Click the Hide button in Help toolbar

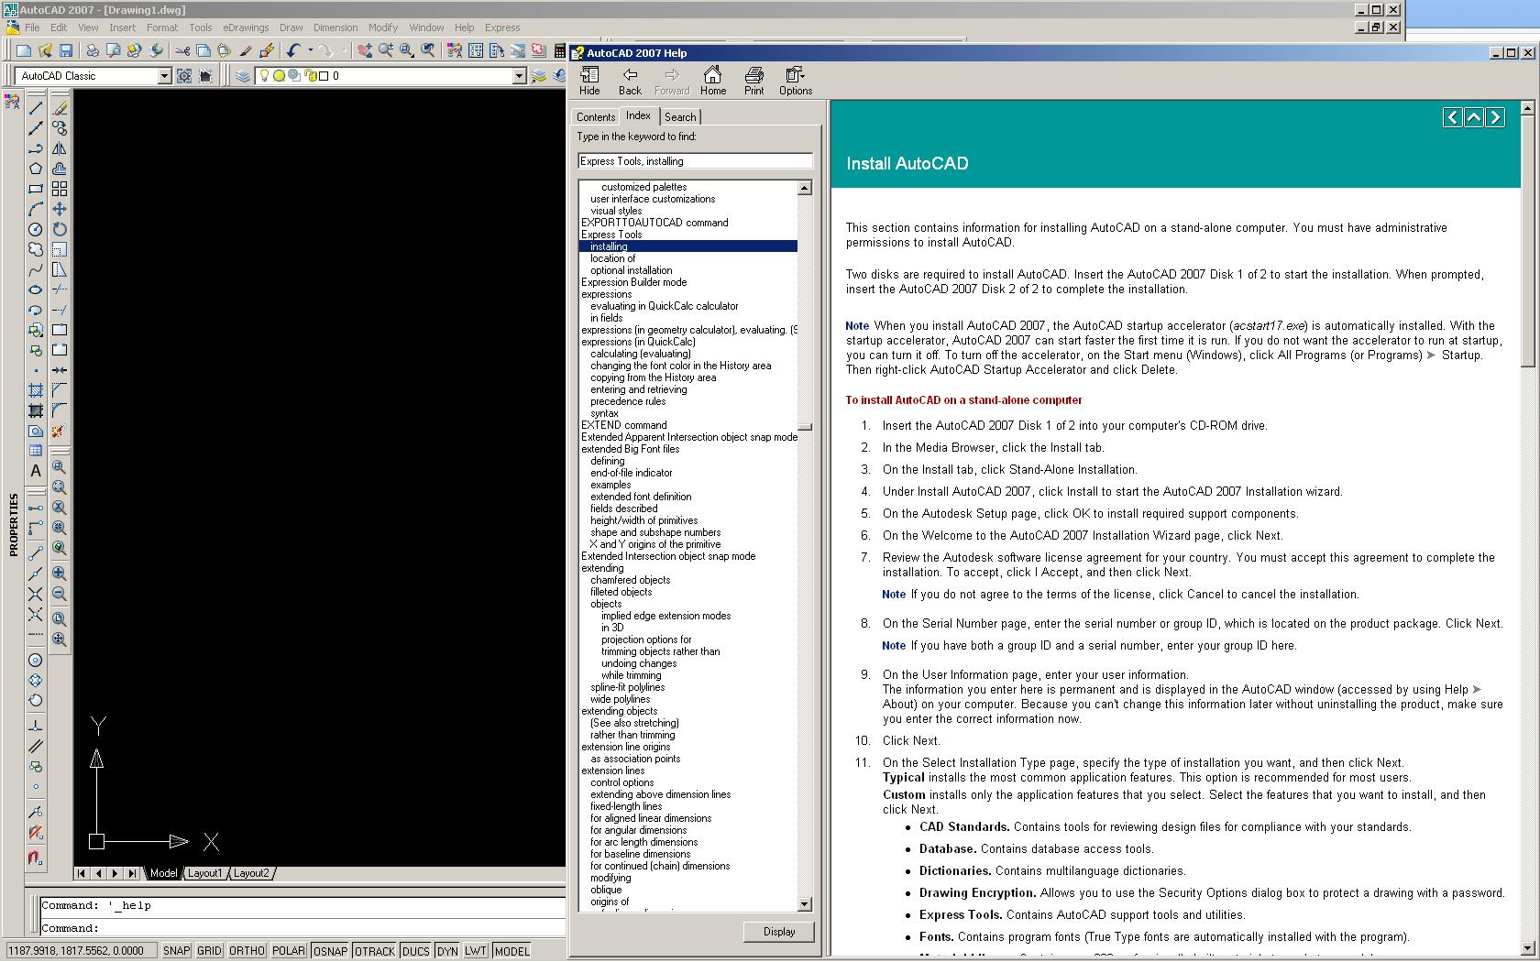click(x=589, y=81)
